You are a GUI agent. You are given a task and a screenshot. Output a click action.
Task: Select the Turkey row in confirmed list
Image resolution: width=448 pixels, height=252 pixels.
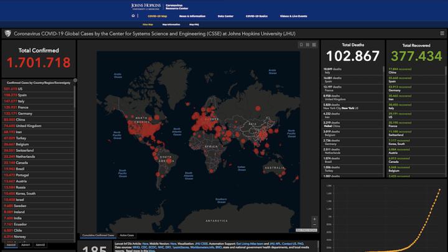pos(38,138)
